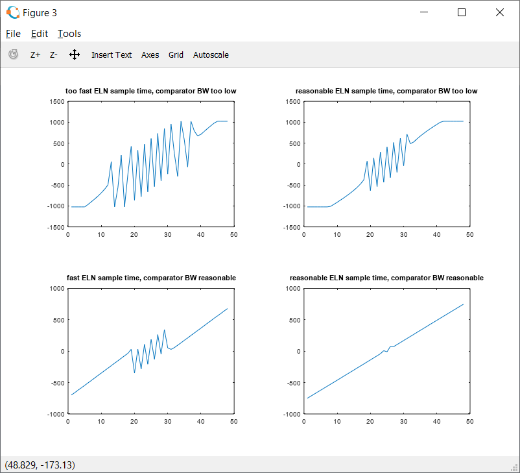This screenshot has height=473, width=520.
Task: Click inside the top-left oscillating plot
Action: click(x=150, y=164)
